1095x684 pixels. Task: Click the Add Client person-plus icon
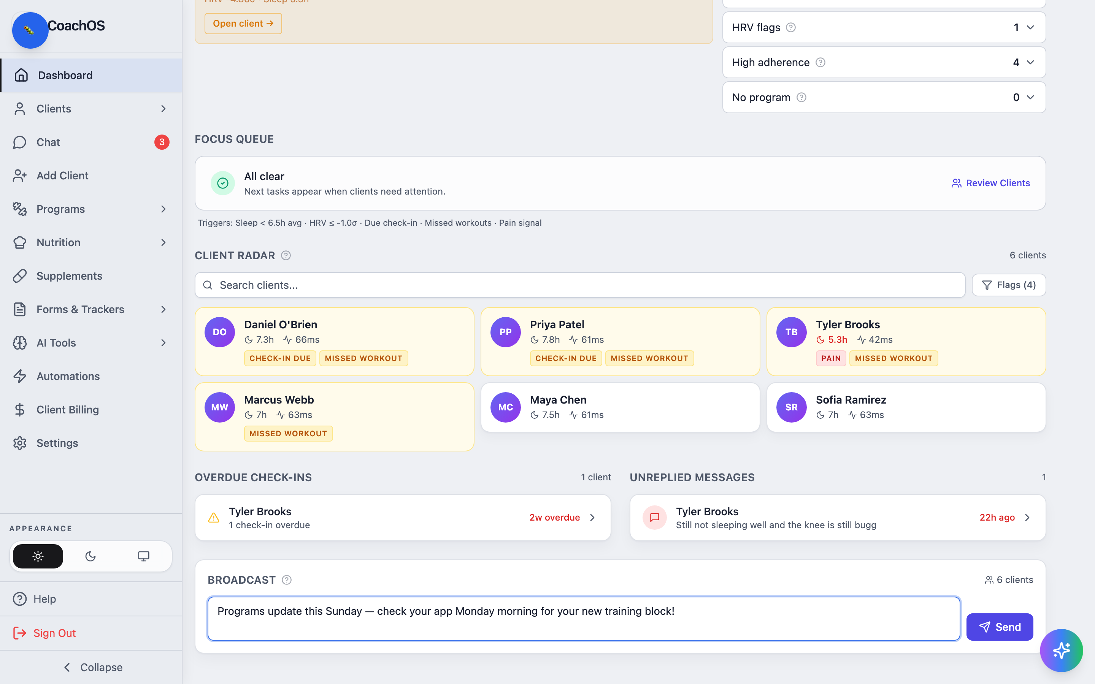click(19, 176)
